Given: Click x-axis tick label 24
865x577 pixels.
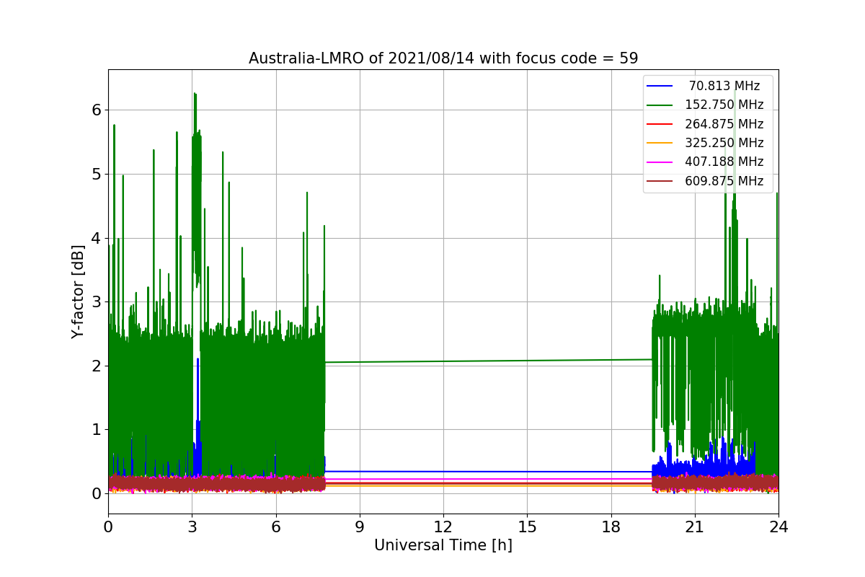Looking at the screenshot, I should pos(778,527).
